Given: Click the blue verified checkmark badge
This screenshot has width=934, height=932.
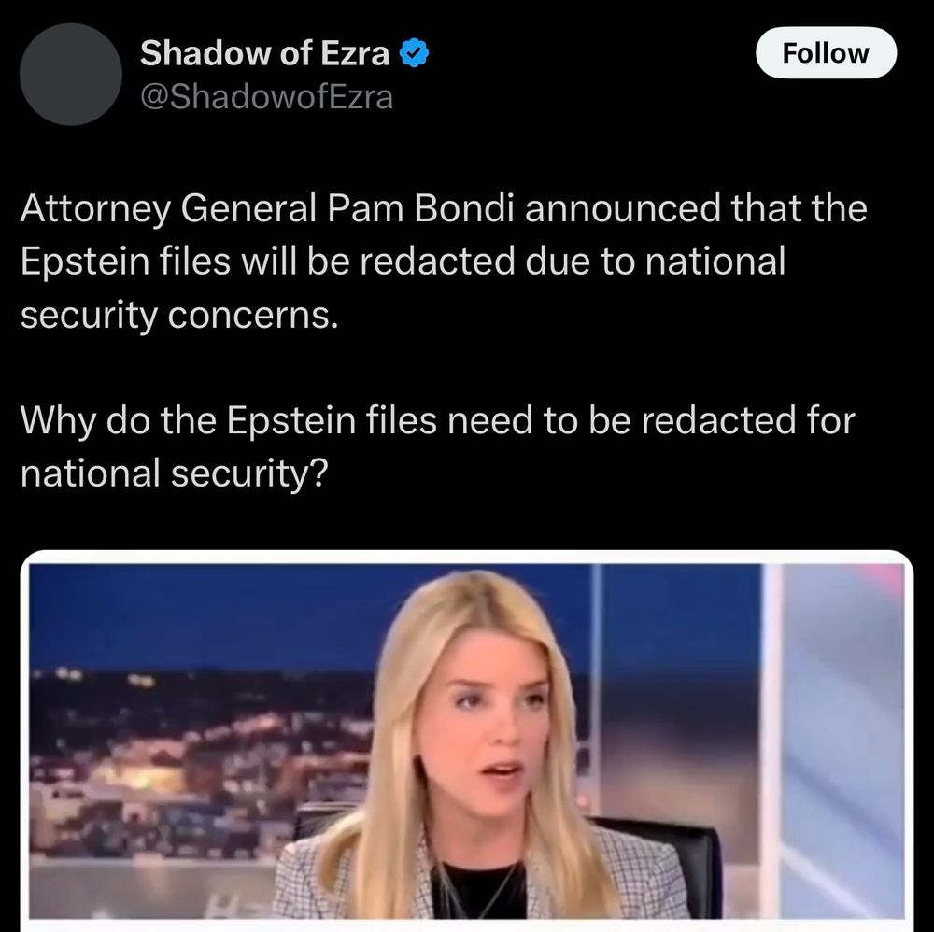Looking at the screenshot, I should pyautogui.click(x=414, y=53).
